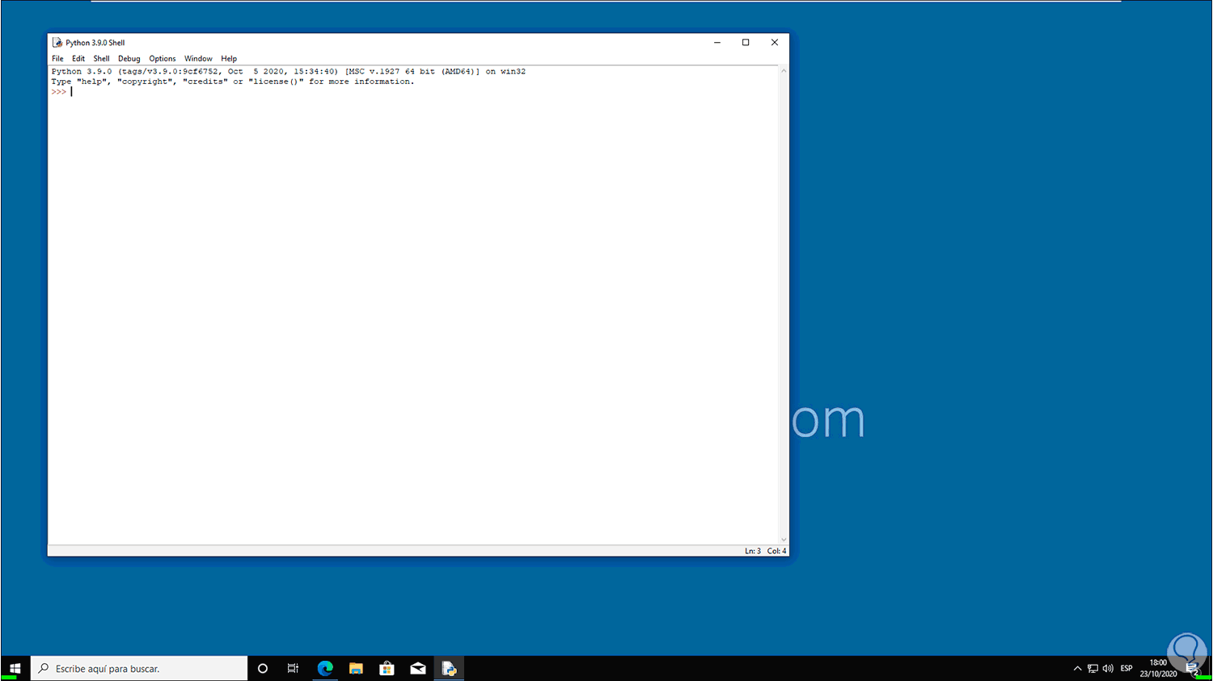
Task: Minimize the Python 3.9.0 Shell window
Action: (717, 43)
